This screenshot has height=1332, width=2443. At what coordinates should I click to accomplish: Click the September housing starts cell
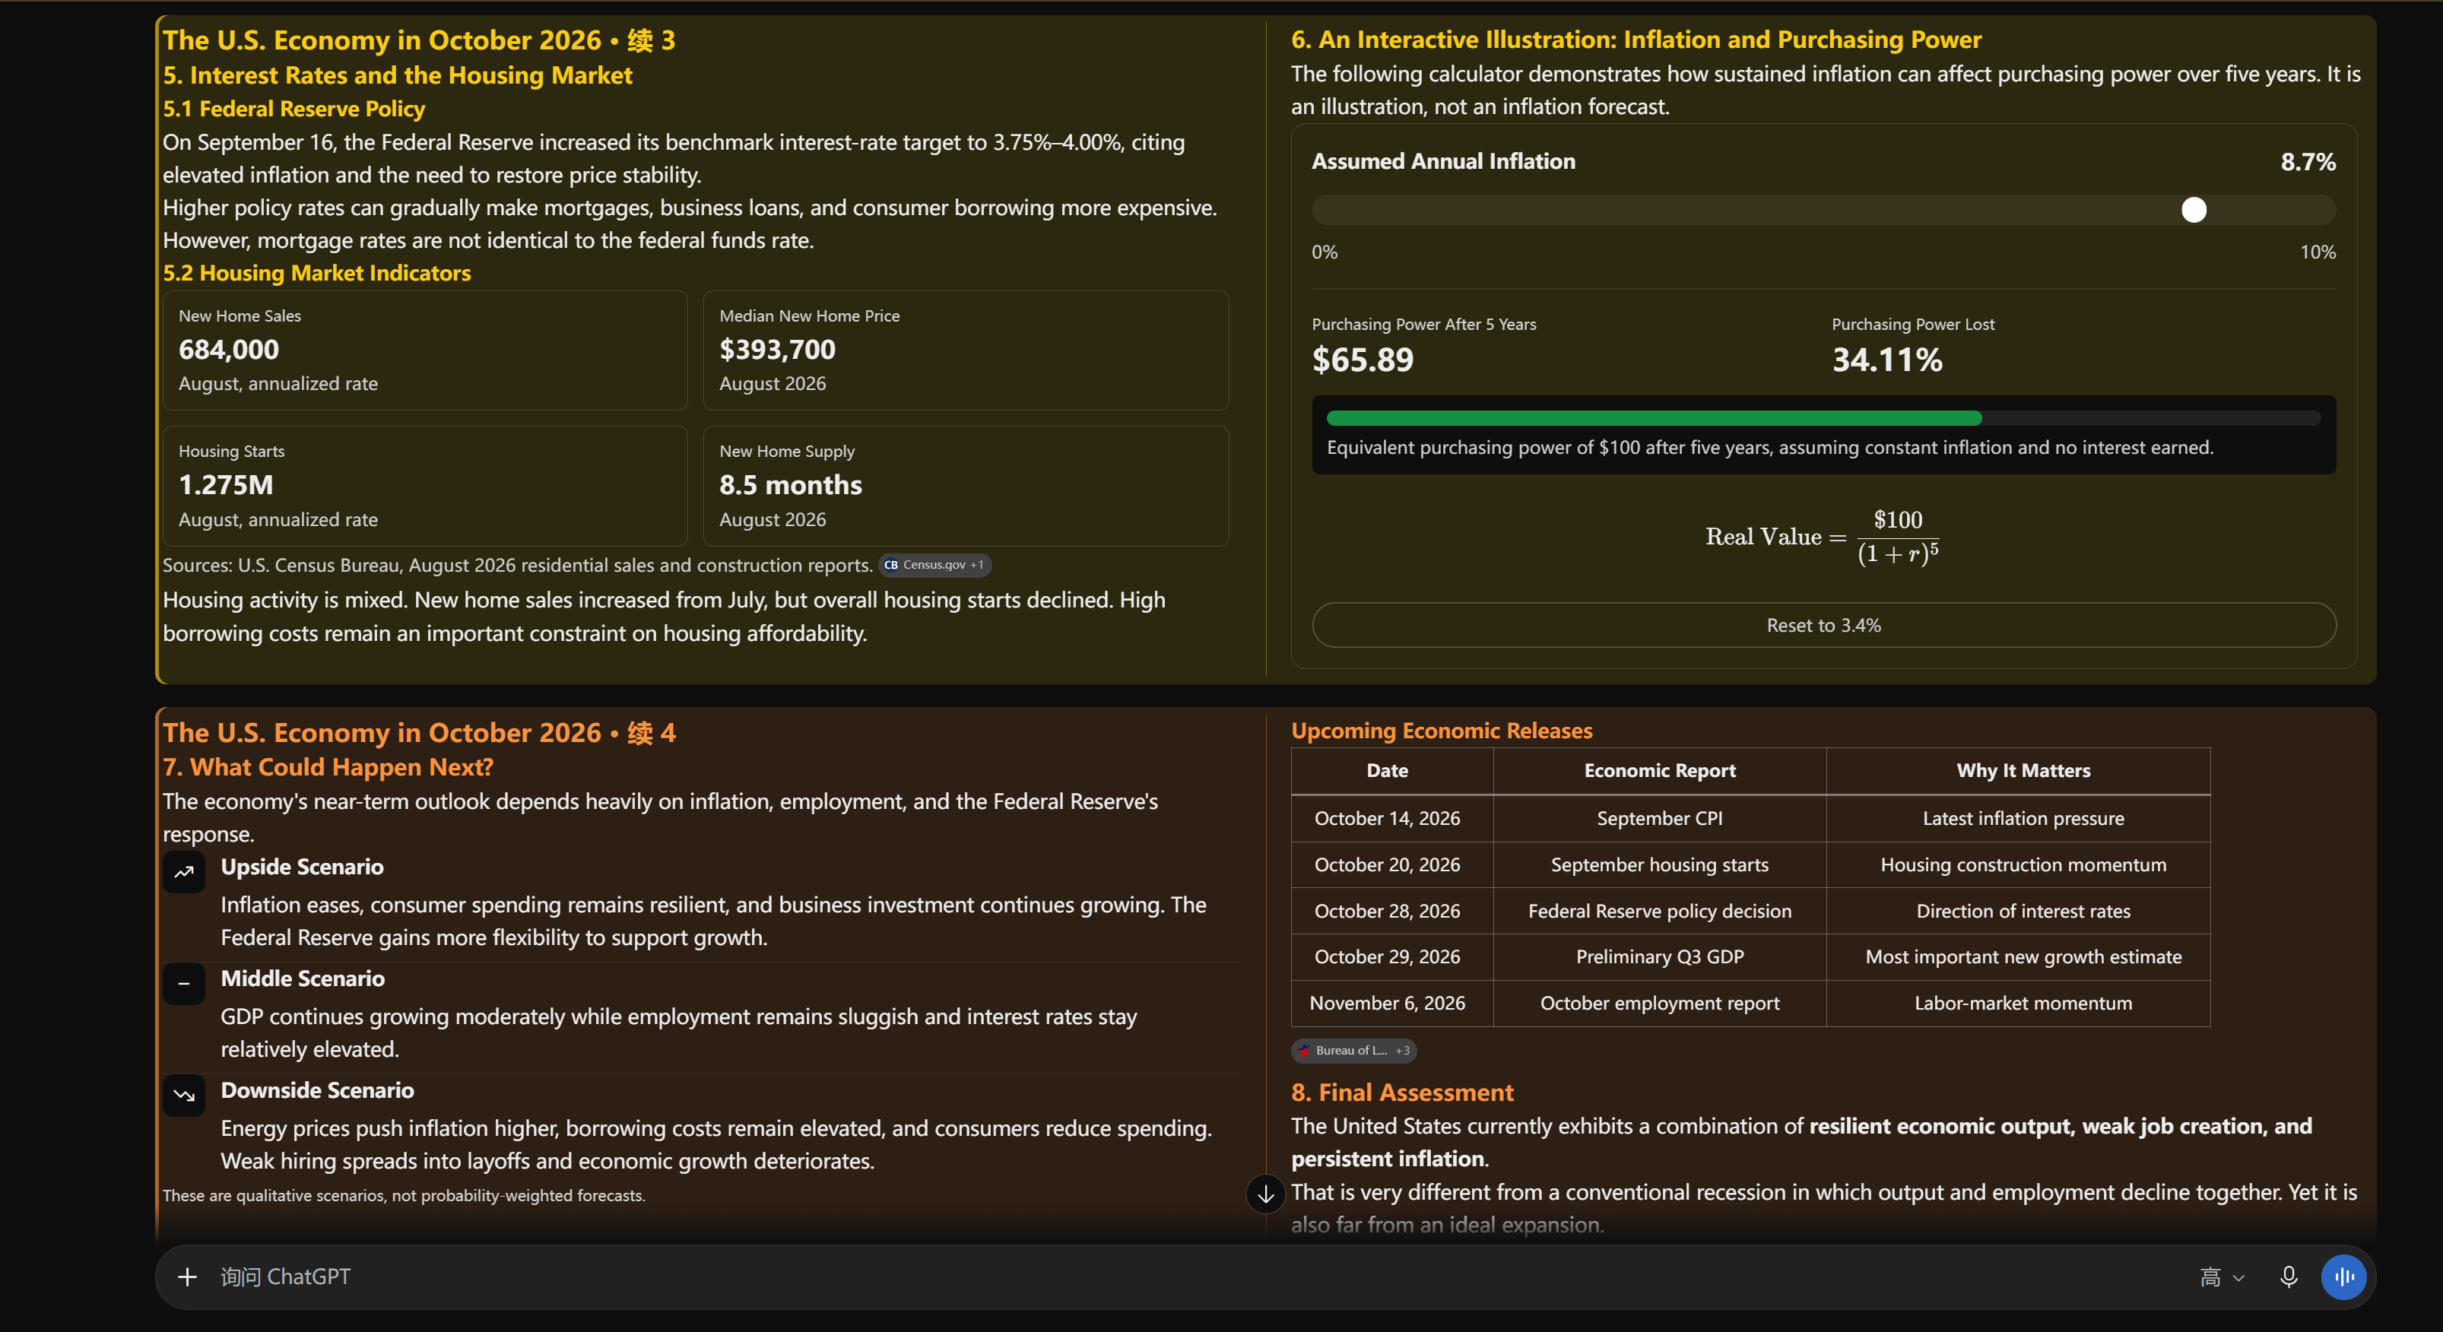tap(1660, 864)
